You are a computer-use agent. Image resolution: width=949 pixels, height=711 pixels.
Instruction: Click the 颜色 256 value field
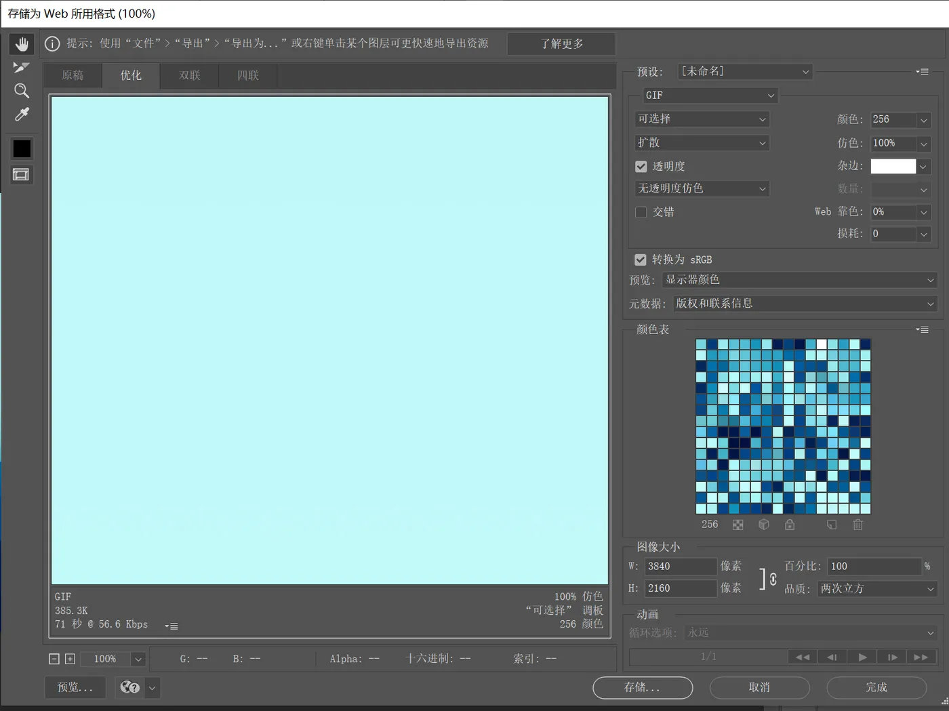893,120
